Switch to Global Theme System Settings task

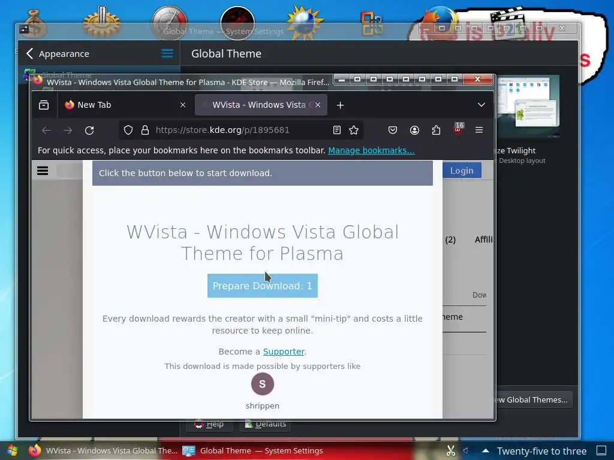[x=252, y=450]
